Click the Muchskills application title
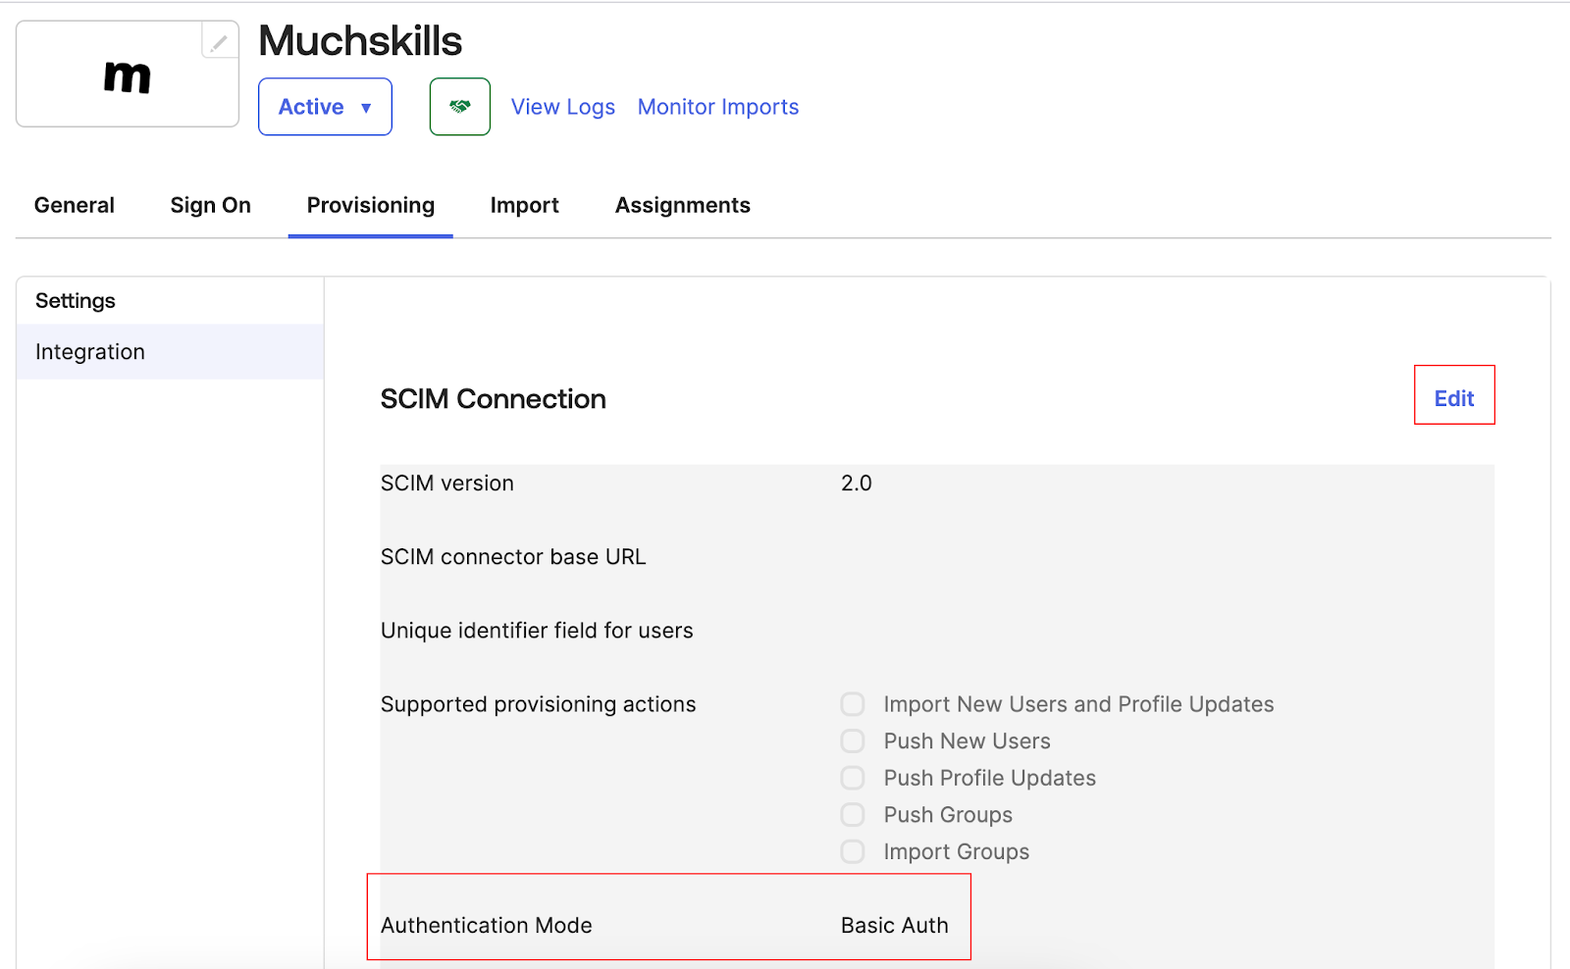Viewport: 1570px width, 969px height. (x=360, y=41)
